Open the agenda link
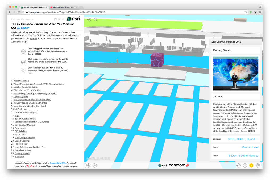This screenshot has width=270, height=180. [x=33, y=39]
